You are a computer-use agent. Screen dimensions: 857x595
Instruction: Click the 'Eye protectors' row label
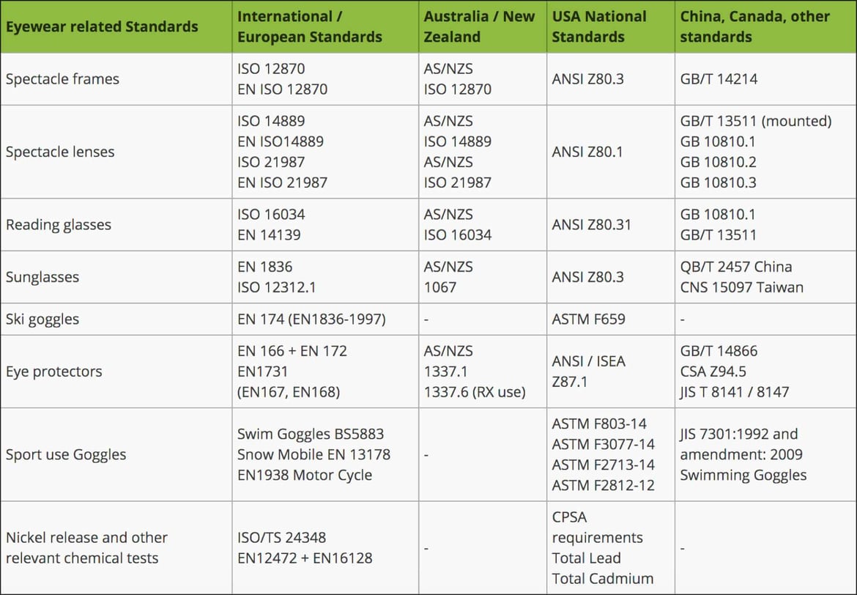[53, 372]
